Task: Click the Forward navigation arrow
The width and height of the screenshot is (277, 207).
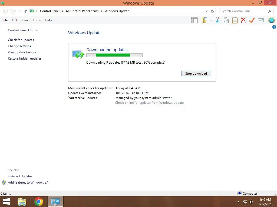Action: pyautogui.click(x=13, y=11)
